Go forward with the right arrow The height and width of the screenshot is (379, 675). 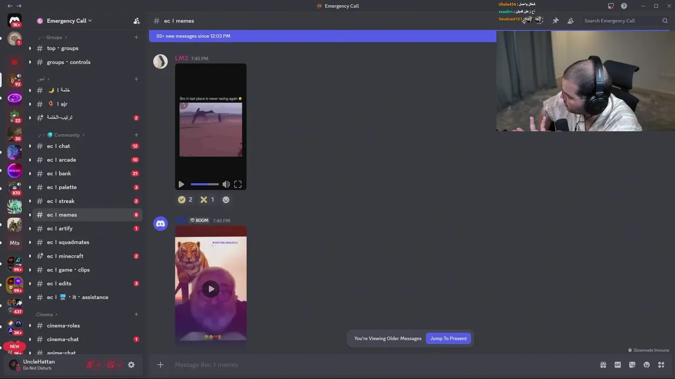[19, 6]
